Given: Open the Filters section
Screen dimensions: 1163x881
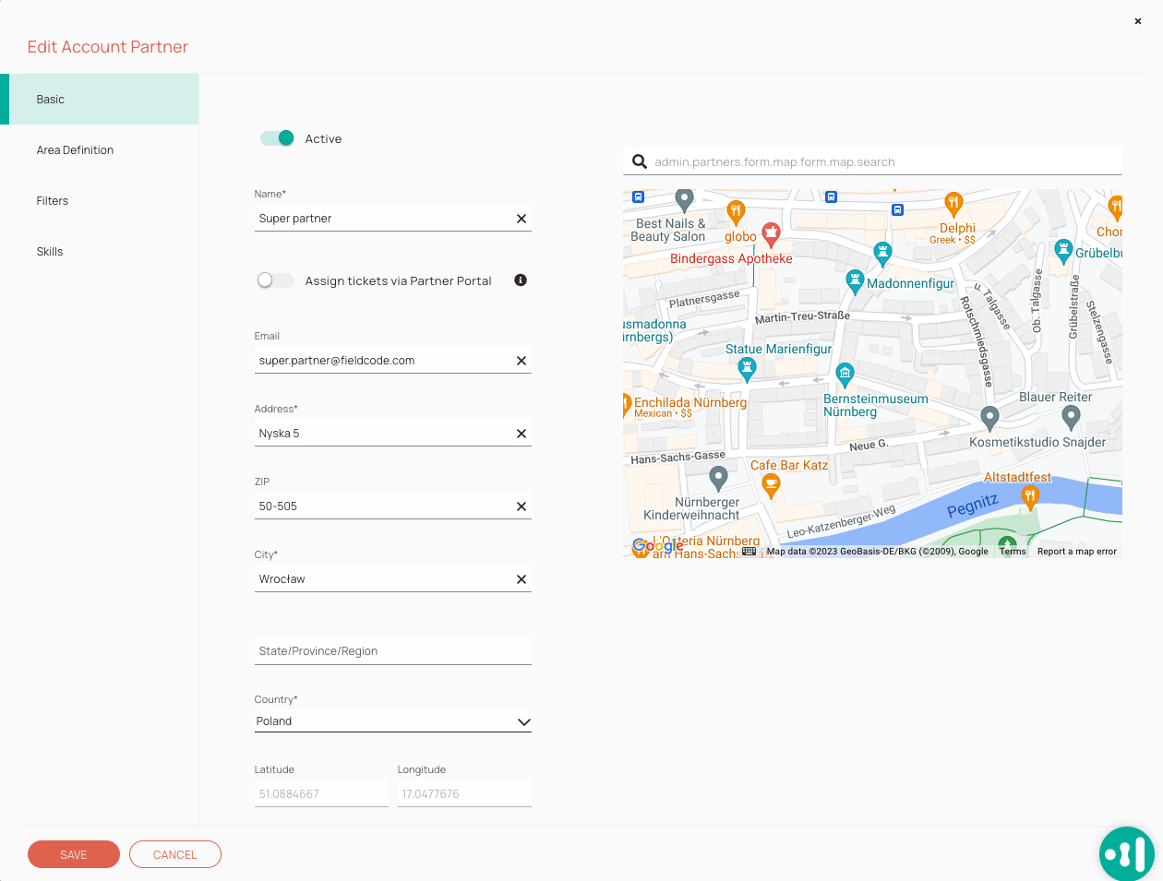Looking at the screenshot, I should point(52,200).
